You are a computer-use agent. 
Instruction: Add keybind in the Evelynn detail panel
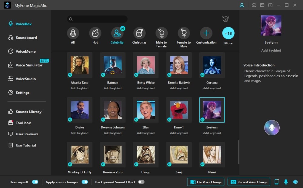[271, 51]
